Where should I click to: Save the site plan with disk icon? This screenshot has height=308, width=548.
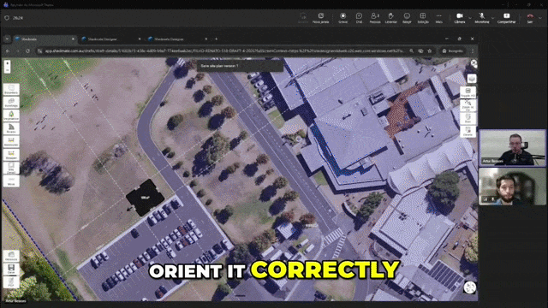coord(11,269)
